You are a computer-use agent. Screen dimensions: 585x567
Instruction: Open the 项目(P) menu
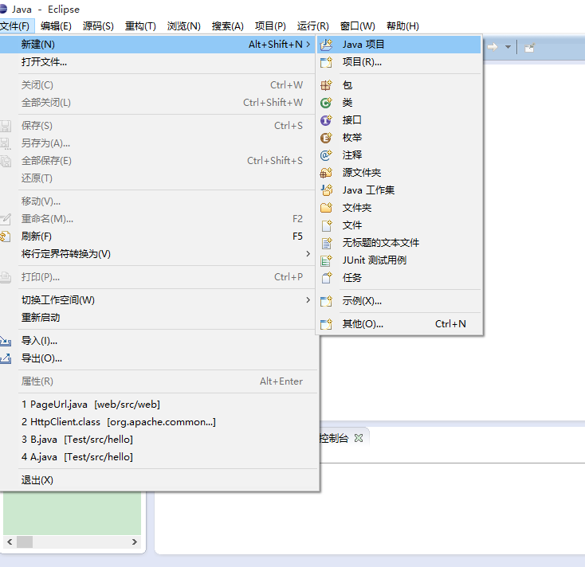(x=270, y=26)
